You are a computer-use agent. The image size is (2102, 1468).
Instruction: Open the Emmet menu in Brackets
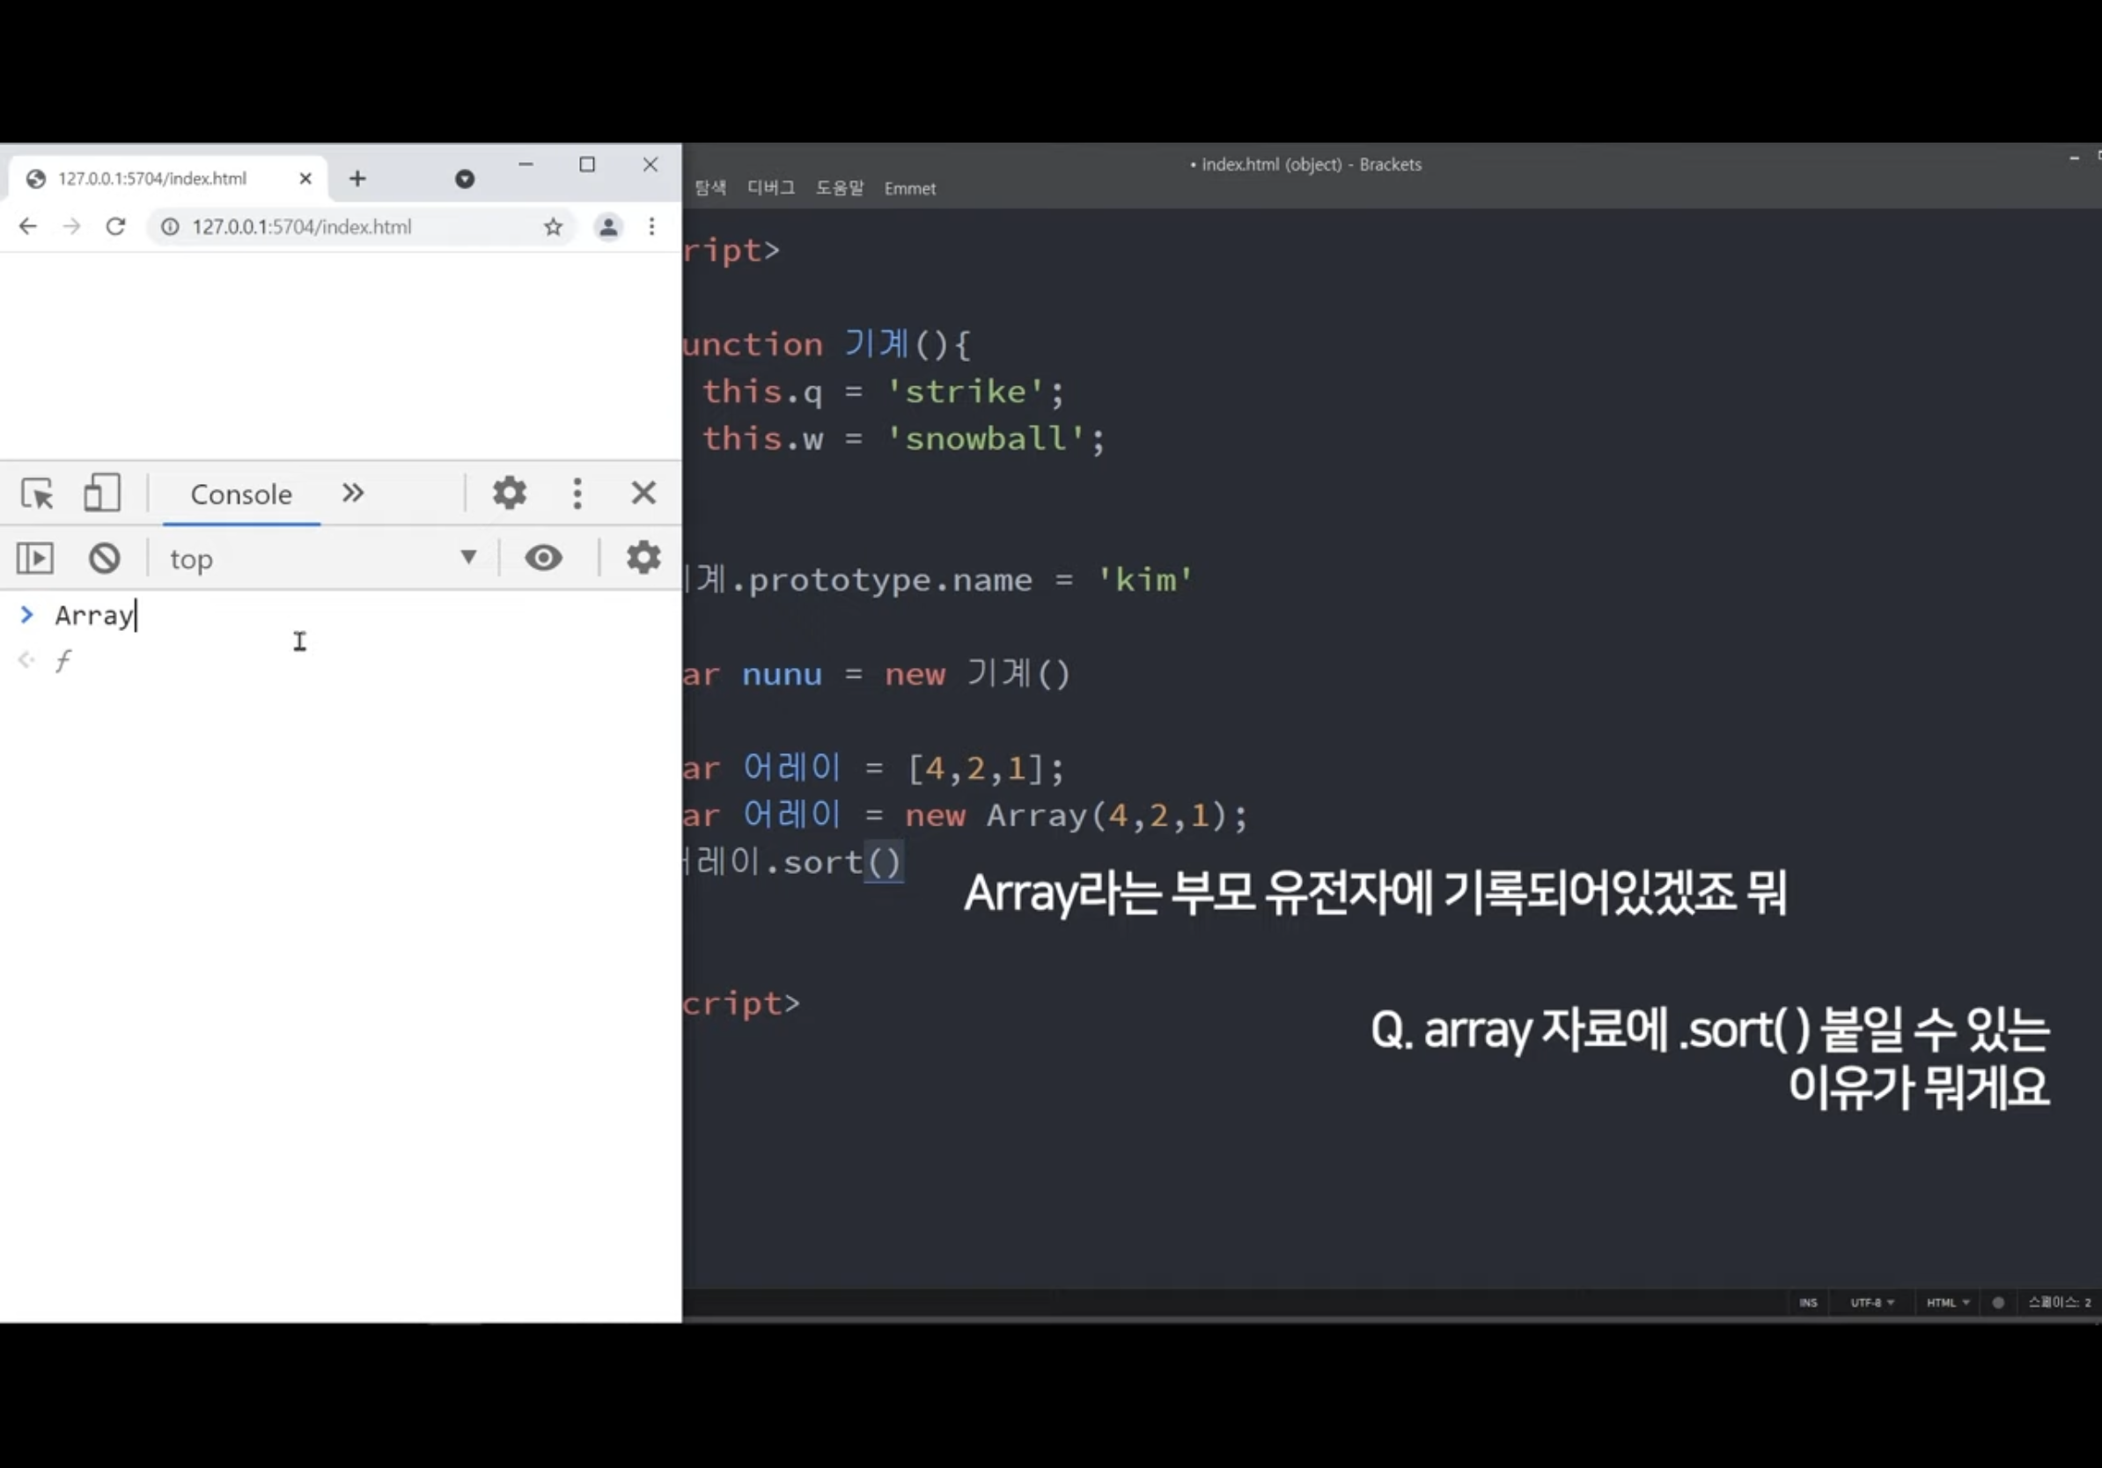click(x=909, y=188)
